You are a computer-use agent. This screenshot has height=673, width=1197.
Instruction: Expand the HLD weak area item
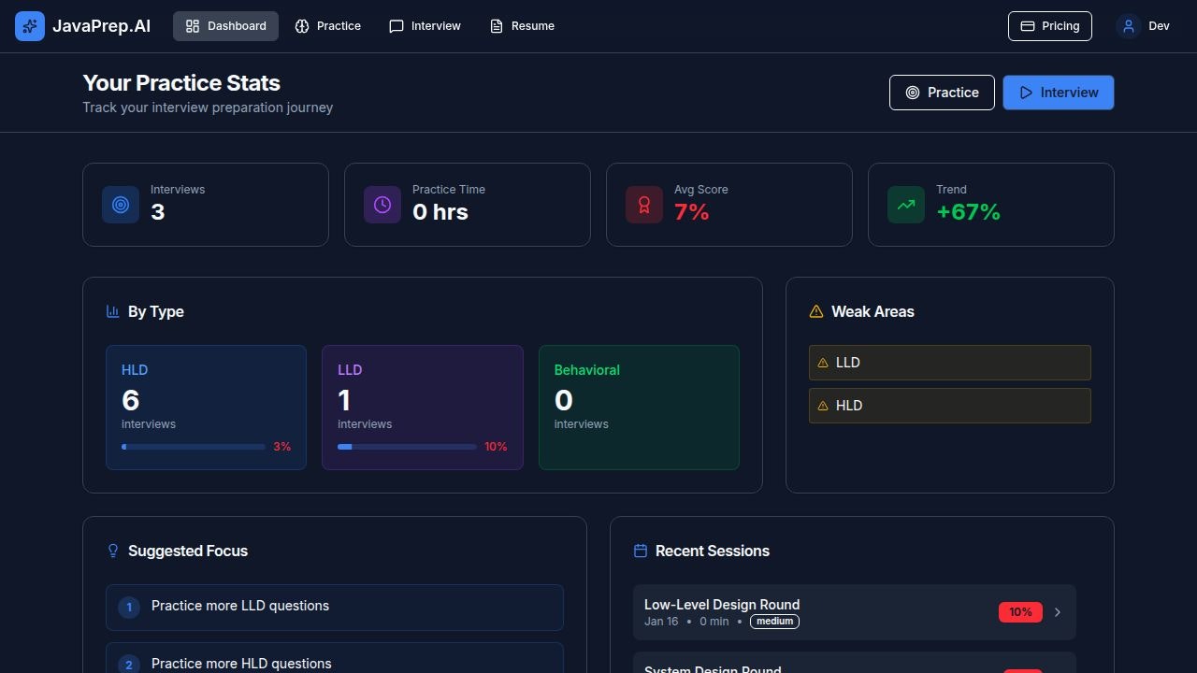[x=949, y=405]
